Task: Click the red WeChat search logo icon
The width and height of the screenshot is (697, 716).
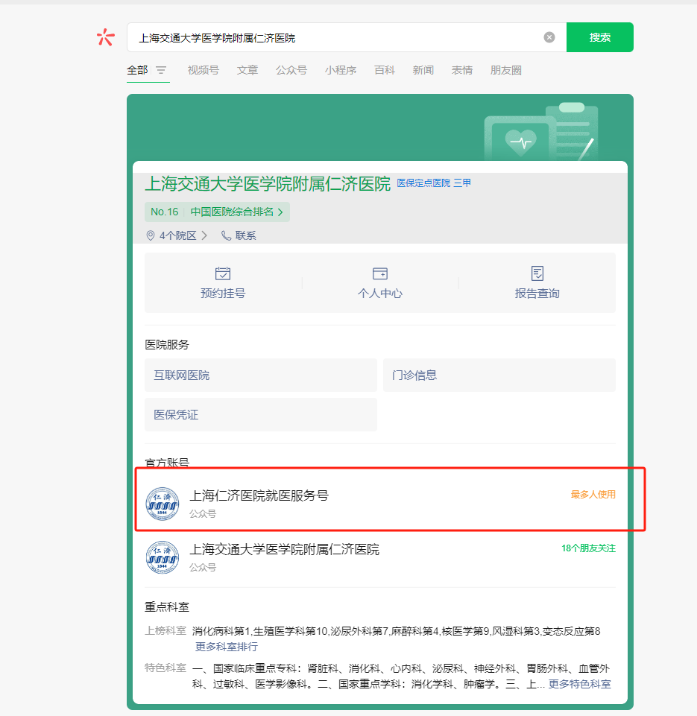Action: 106,37
